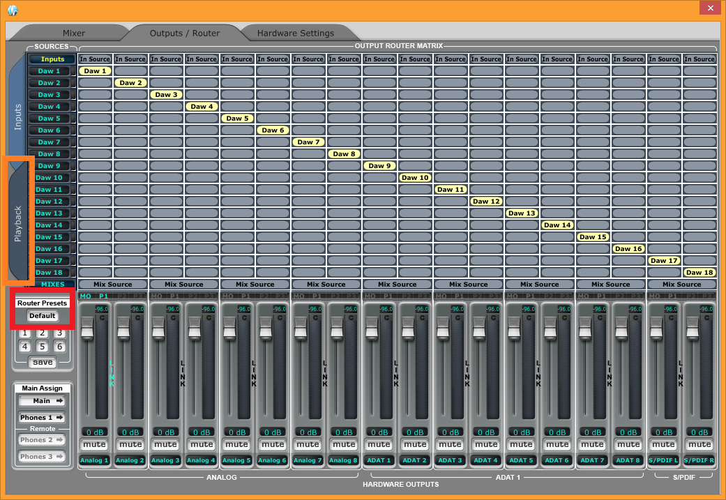Click the Analog 3 output label

pos(166,460)
